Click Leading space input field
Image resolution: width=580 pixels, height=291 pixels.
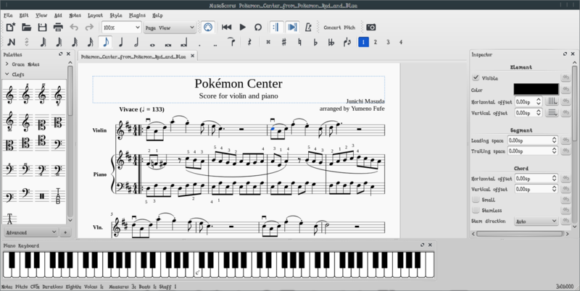532,140
